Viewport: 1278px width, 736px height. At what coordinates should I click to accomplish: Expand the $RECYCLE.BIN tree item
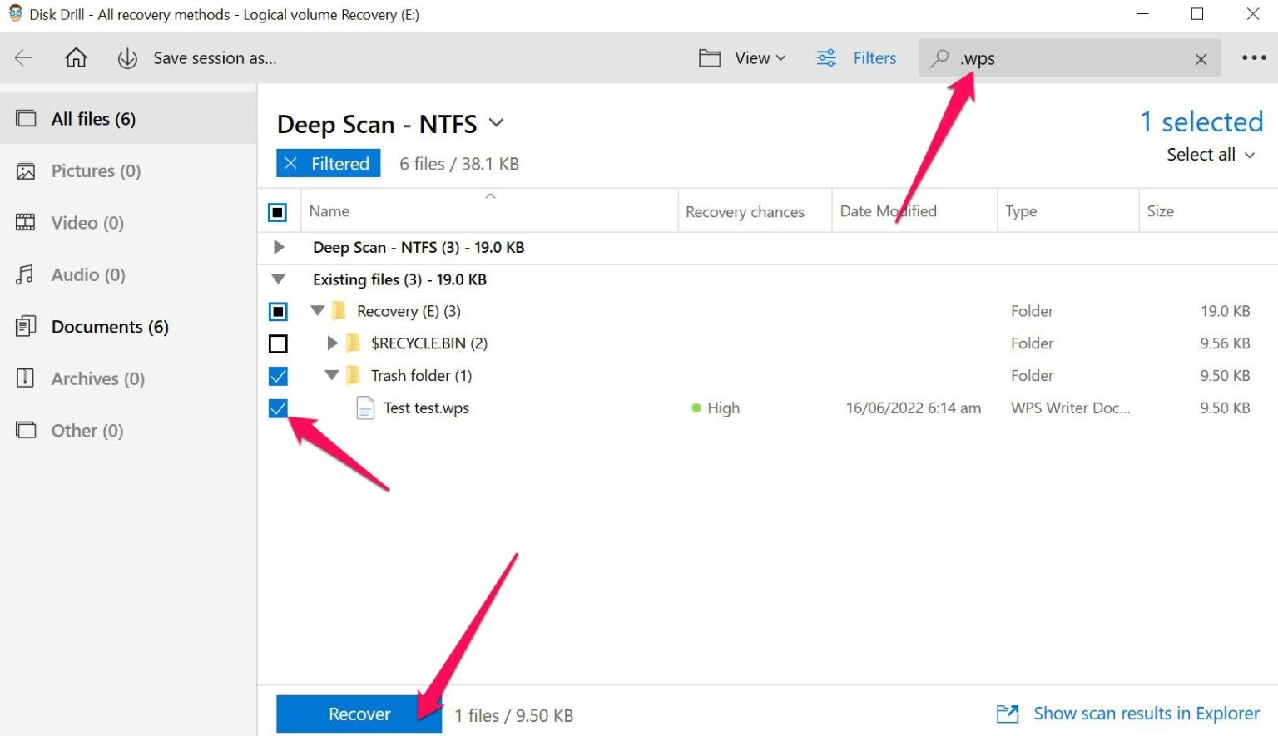[x=333, y=343]
